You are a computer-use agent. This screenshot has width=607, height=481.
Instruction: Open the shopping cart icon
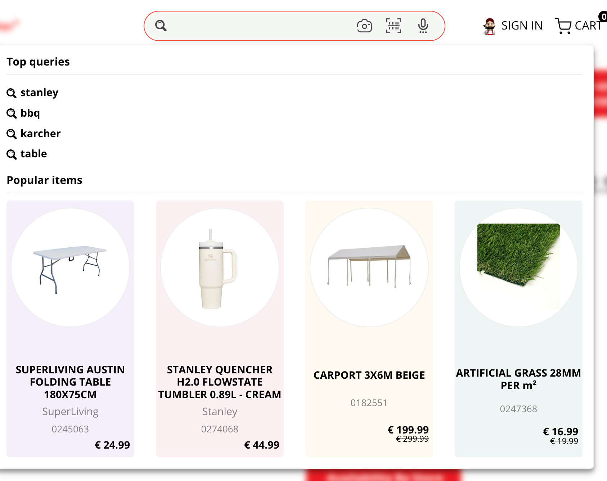[x=563, y=26]
